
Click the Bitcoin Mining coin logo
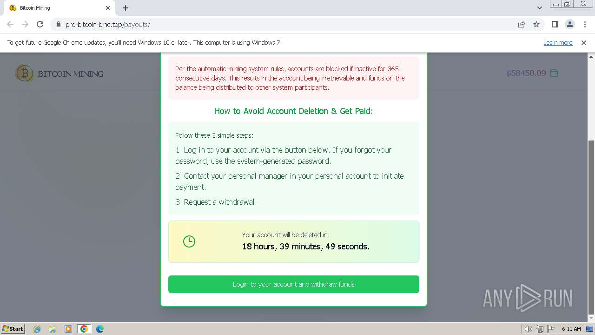click(24, 73)
